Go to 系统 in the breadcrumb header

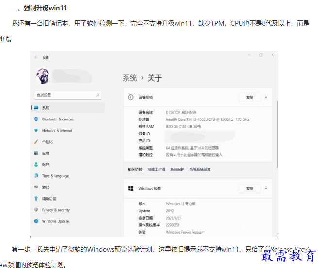[129, 78]
